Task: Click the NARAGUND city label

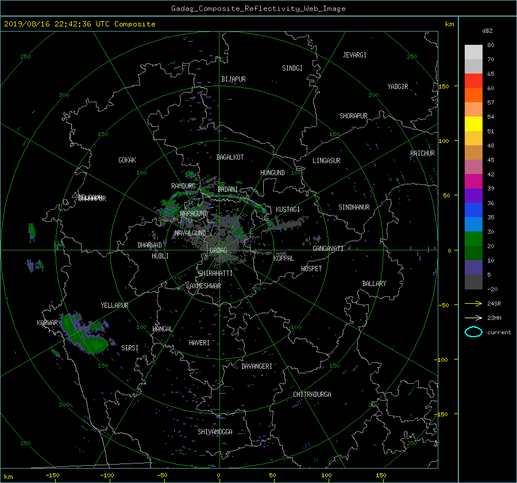Action: pyautogui.click(x=194, y=214)
